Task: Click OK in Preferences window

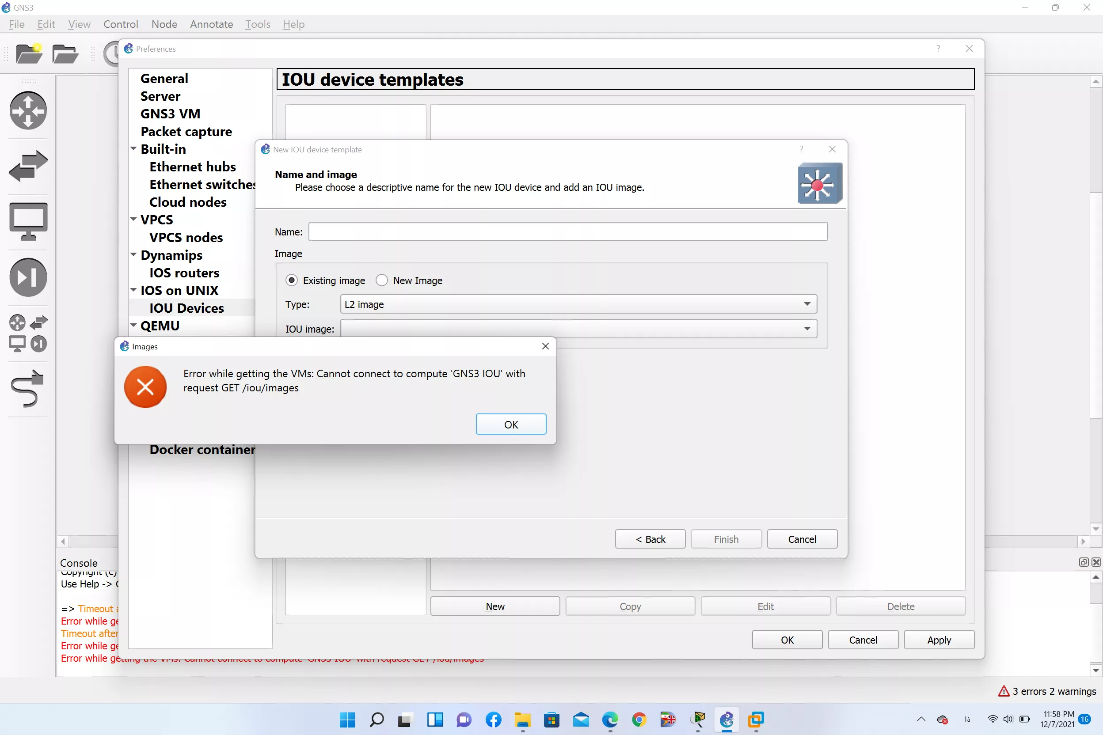Action: tap(787, 640)
